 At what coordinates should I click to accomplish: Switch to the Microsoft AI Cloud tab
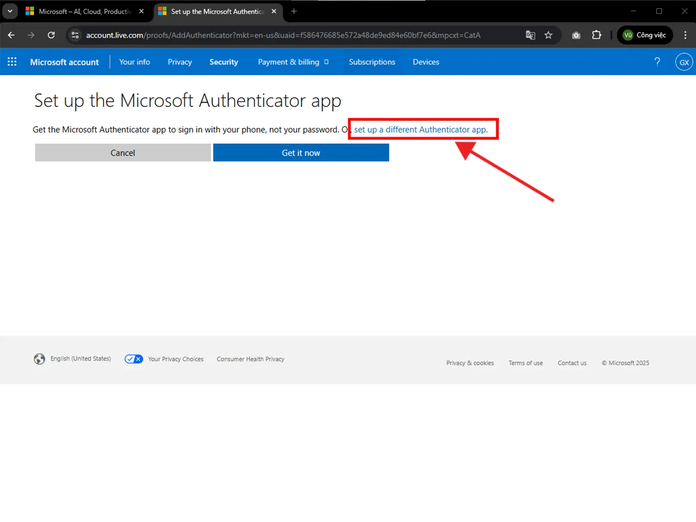pos(82,11)
